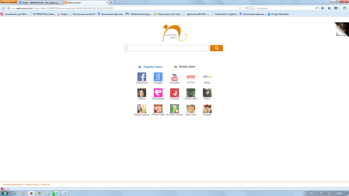Open the About Us link
The height and width of the screenshot is (196, 349).
click(45, 184)
